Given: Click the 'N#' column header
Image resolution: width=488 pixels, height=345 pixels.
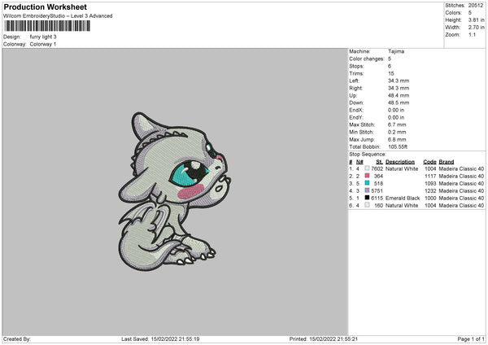Looking at the screenshot, I should pos(359,162).
